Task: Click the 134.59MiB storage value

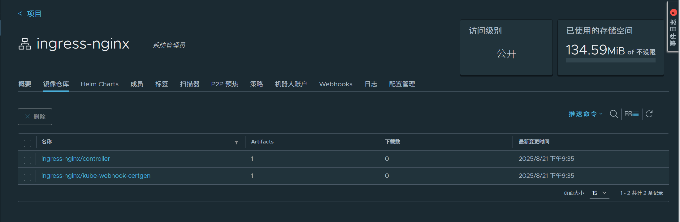Action: pyautogui.click(x=596, y=50)
